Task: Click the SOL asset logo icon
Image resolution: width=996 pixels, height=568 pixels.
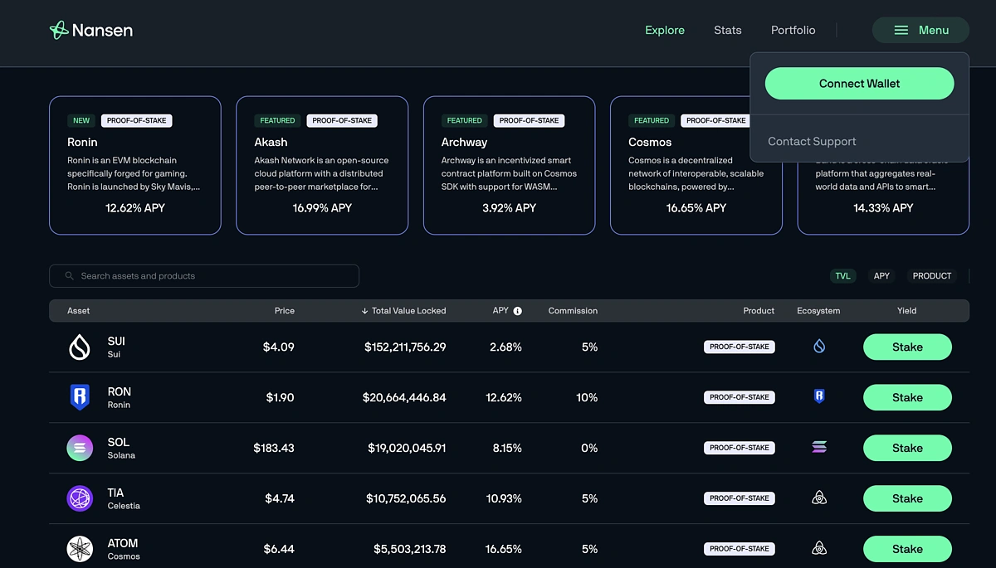Action: [x=80, y=448]
